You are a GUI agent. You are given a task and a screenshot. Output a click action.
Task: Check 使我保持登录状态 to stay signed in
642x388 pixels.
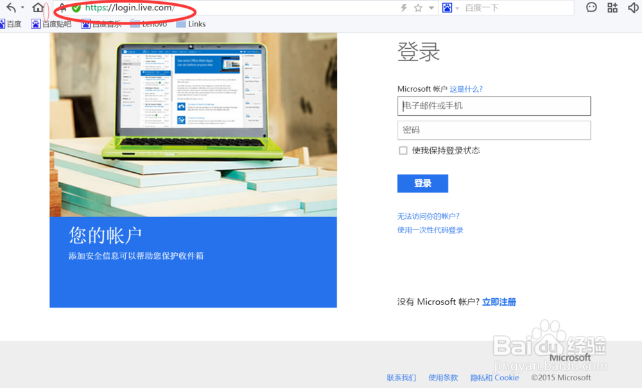[403, 150]
